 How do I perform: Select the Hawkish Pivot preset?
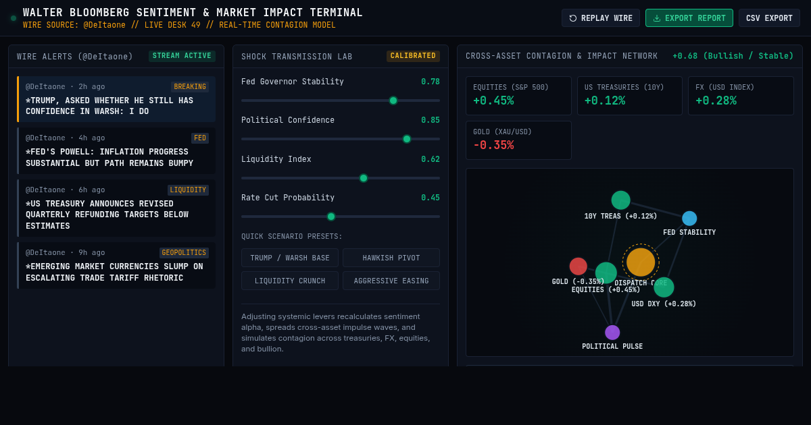391,258
